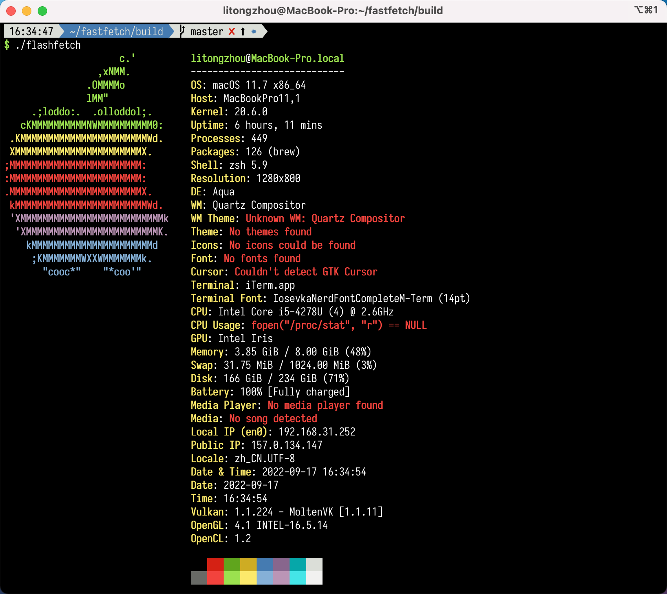Click the Swap: 31.75 MiB line

tap(284, 365)
